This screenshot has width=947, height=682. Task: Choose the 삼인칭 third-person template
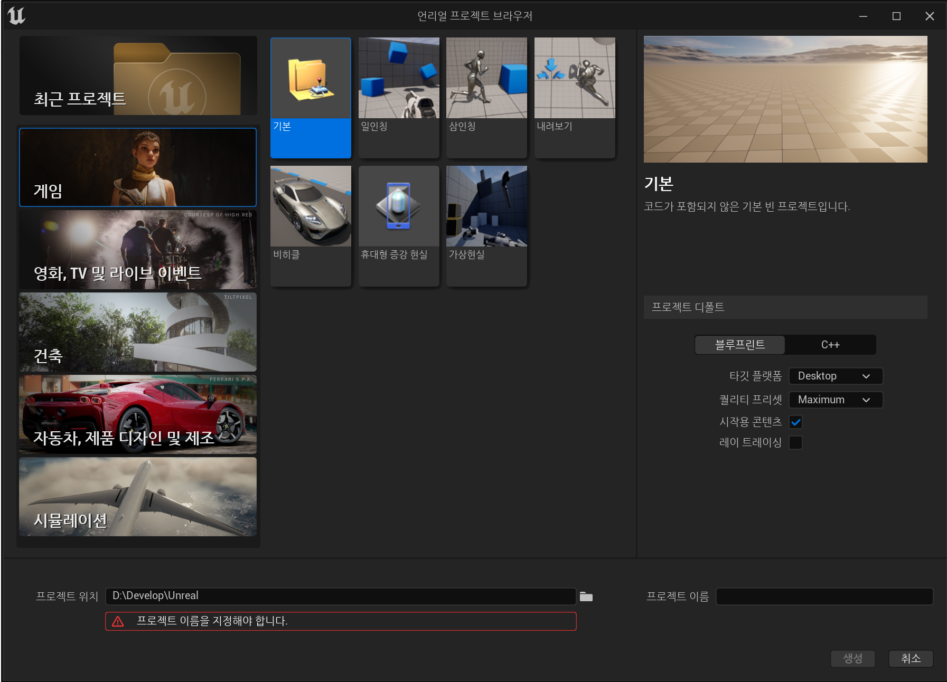point(486,98)
